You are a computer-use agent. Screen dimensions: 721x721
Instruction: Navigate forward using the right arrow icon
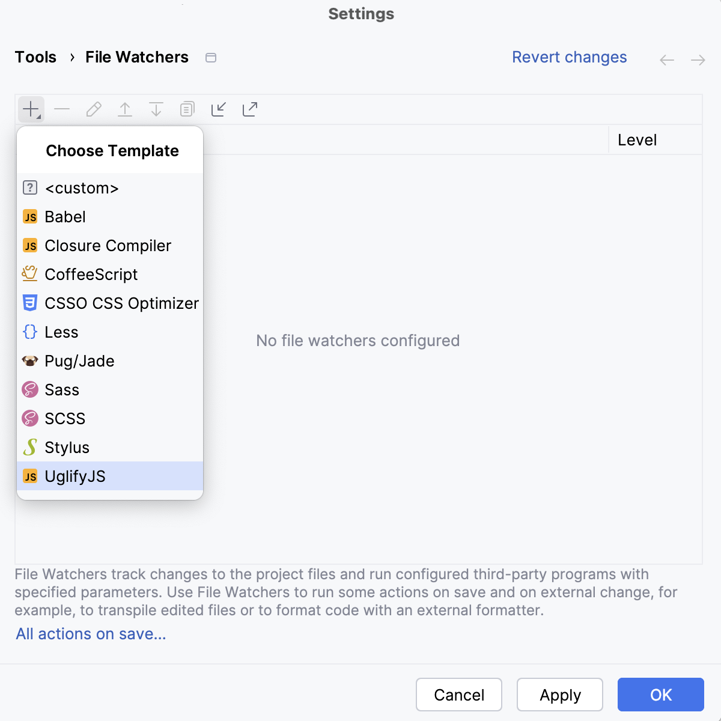(x=698, y=59)
